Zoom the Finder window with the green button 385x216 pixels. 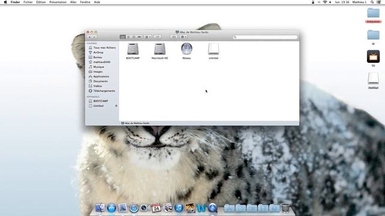pos(96,32)
